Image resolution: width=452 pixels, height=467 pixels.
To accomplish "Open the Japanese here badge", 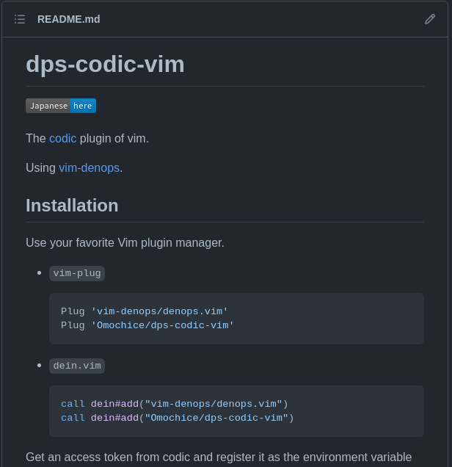I will click(x=61, y=106).
